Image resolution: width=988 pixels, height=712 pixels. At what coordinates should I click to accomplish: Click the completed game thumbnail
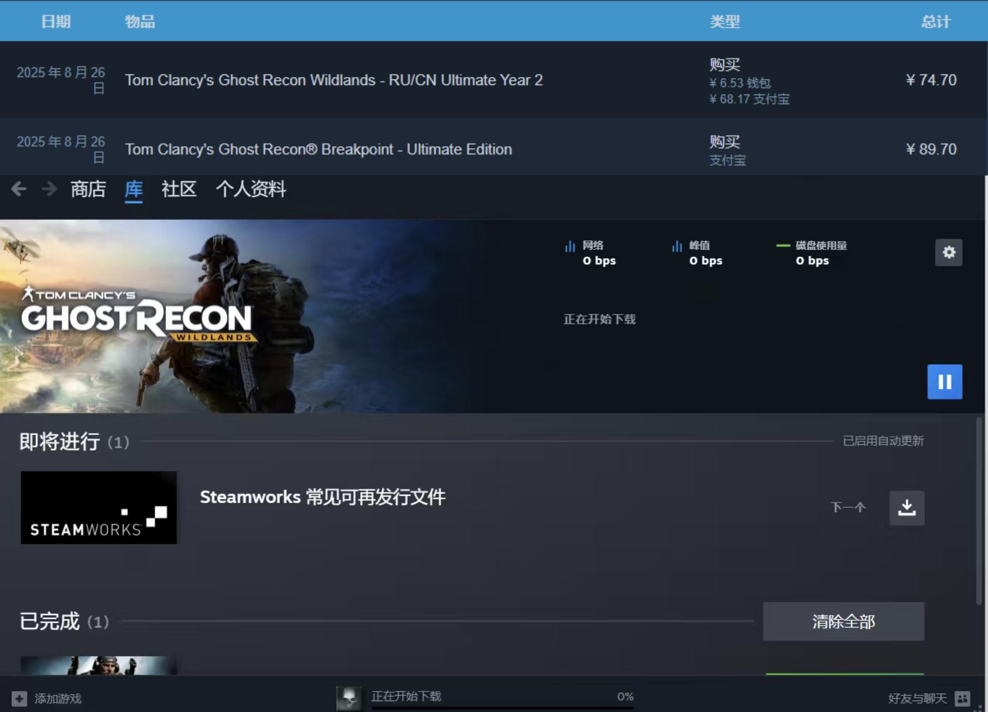click(99, 665)
